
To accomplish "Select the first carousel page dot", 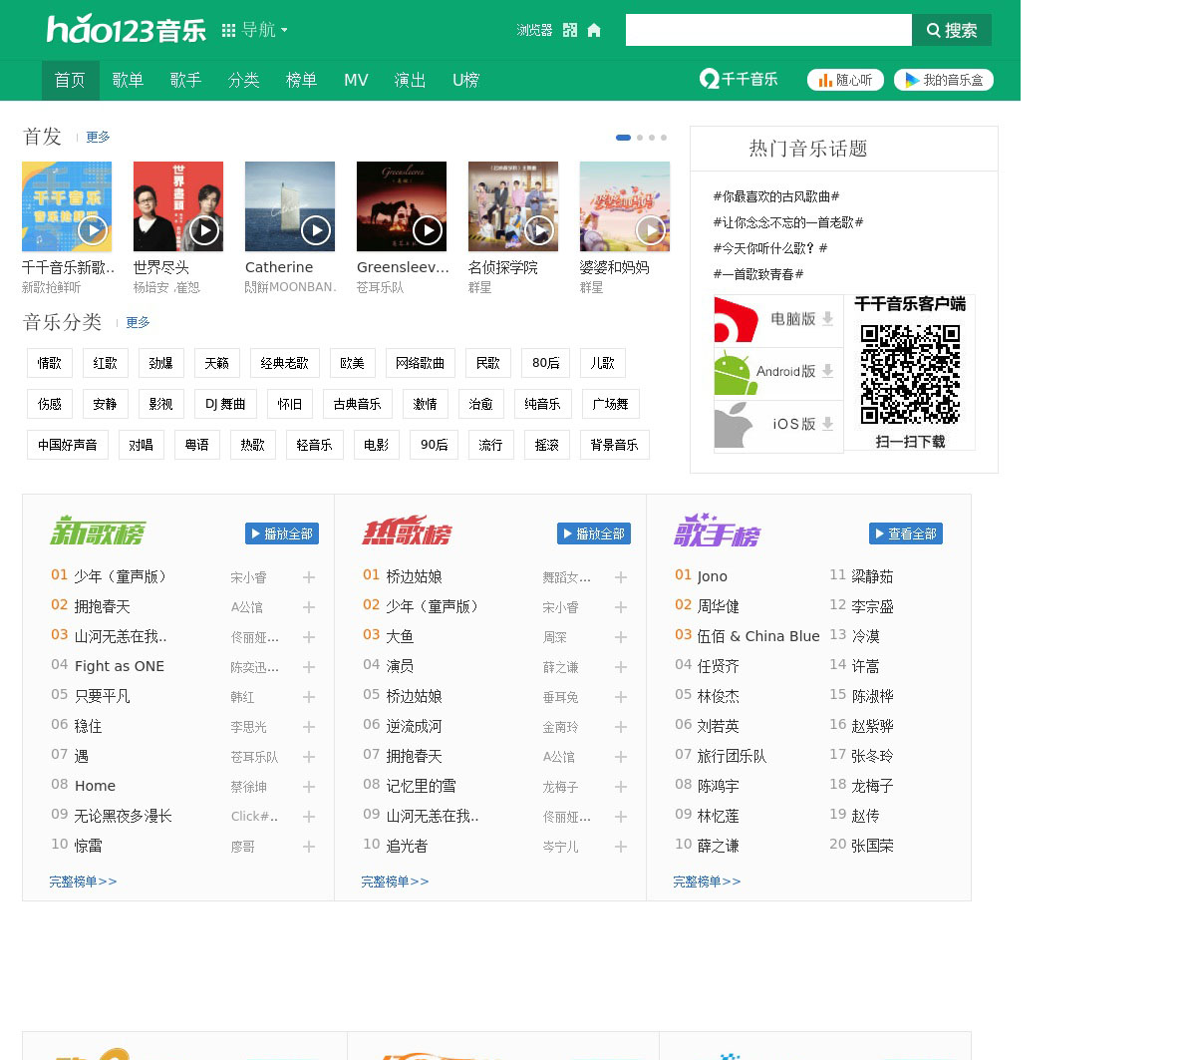I will pyautogui.click(x=623, y=138).
